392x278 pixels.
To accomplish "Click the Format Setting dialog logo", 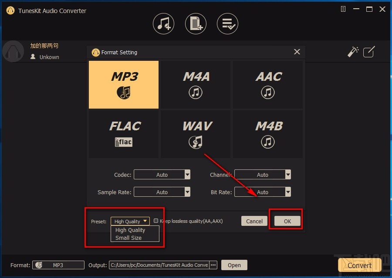I will click(95, 53).
